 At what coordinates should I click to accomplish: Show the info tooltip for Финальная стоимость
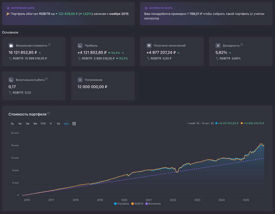[49, 45]
